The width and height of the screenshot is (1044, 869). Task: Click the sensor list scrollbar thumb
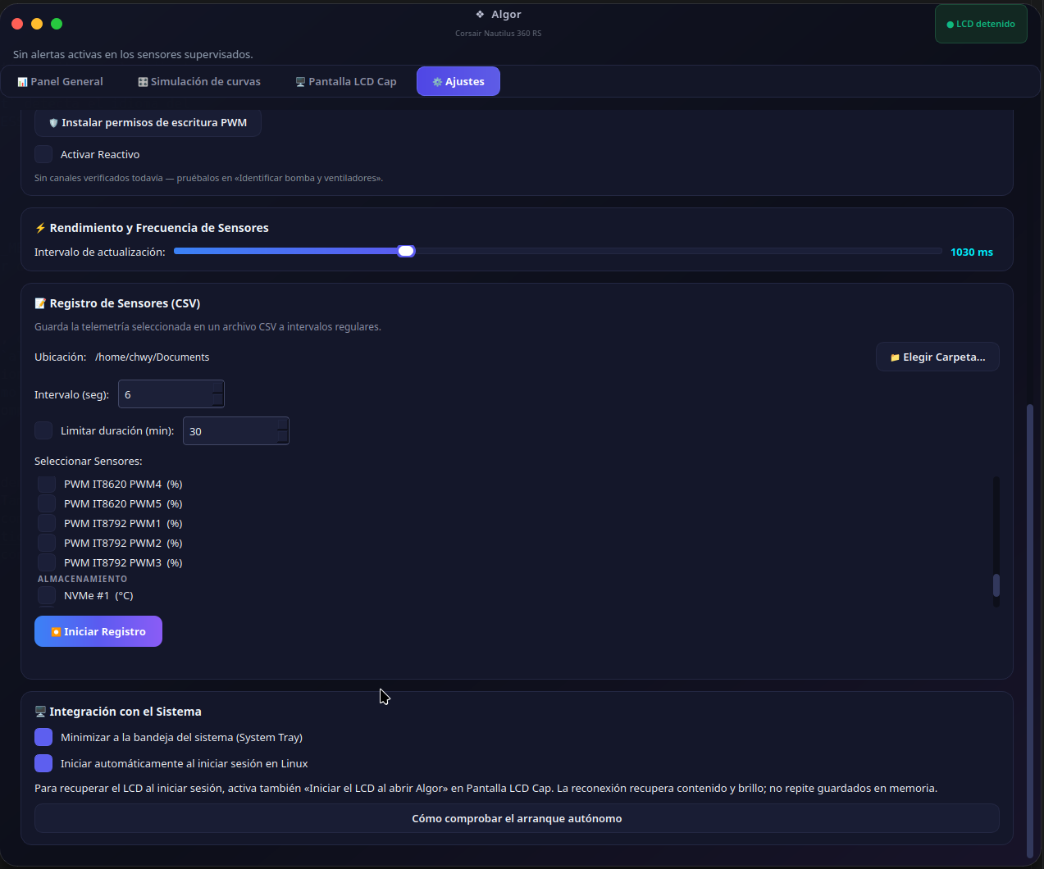(x=996, y=585)
